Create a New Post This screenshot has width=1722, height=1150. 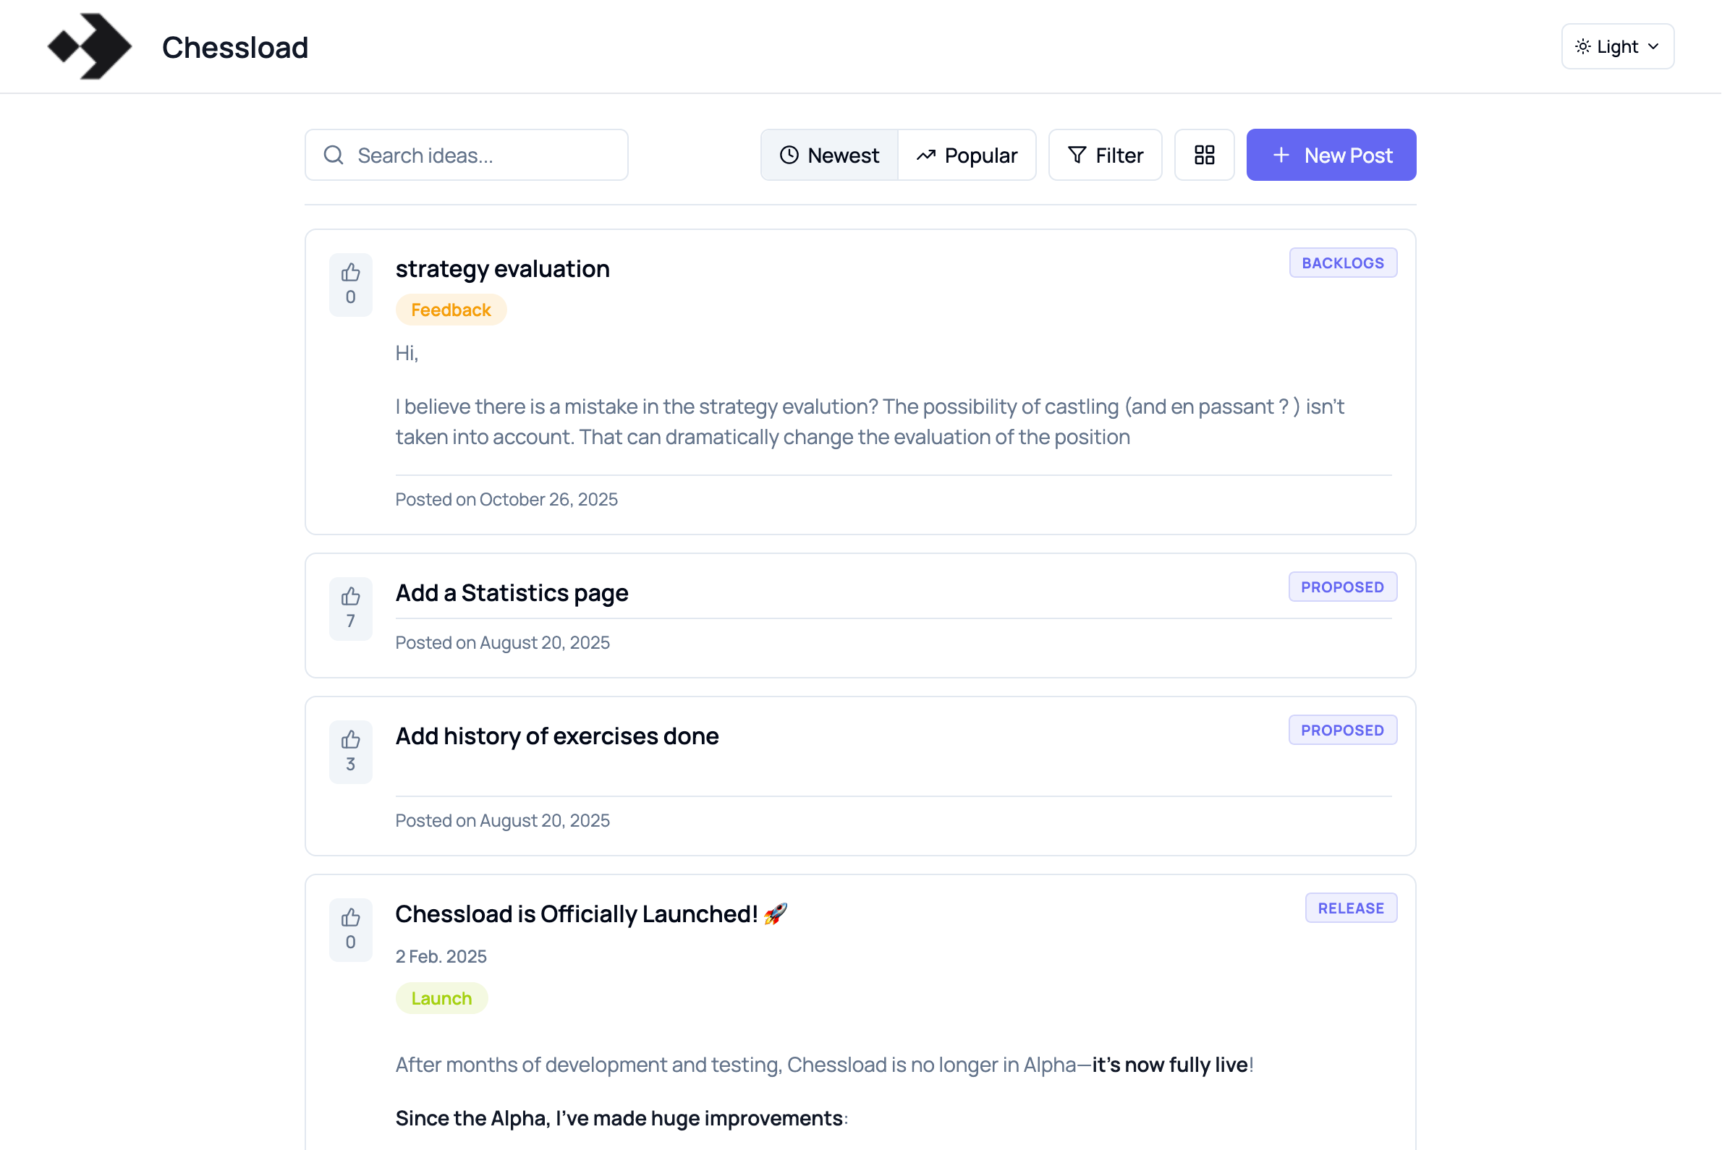pyautogui.click(x=1331, y=155)
